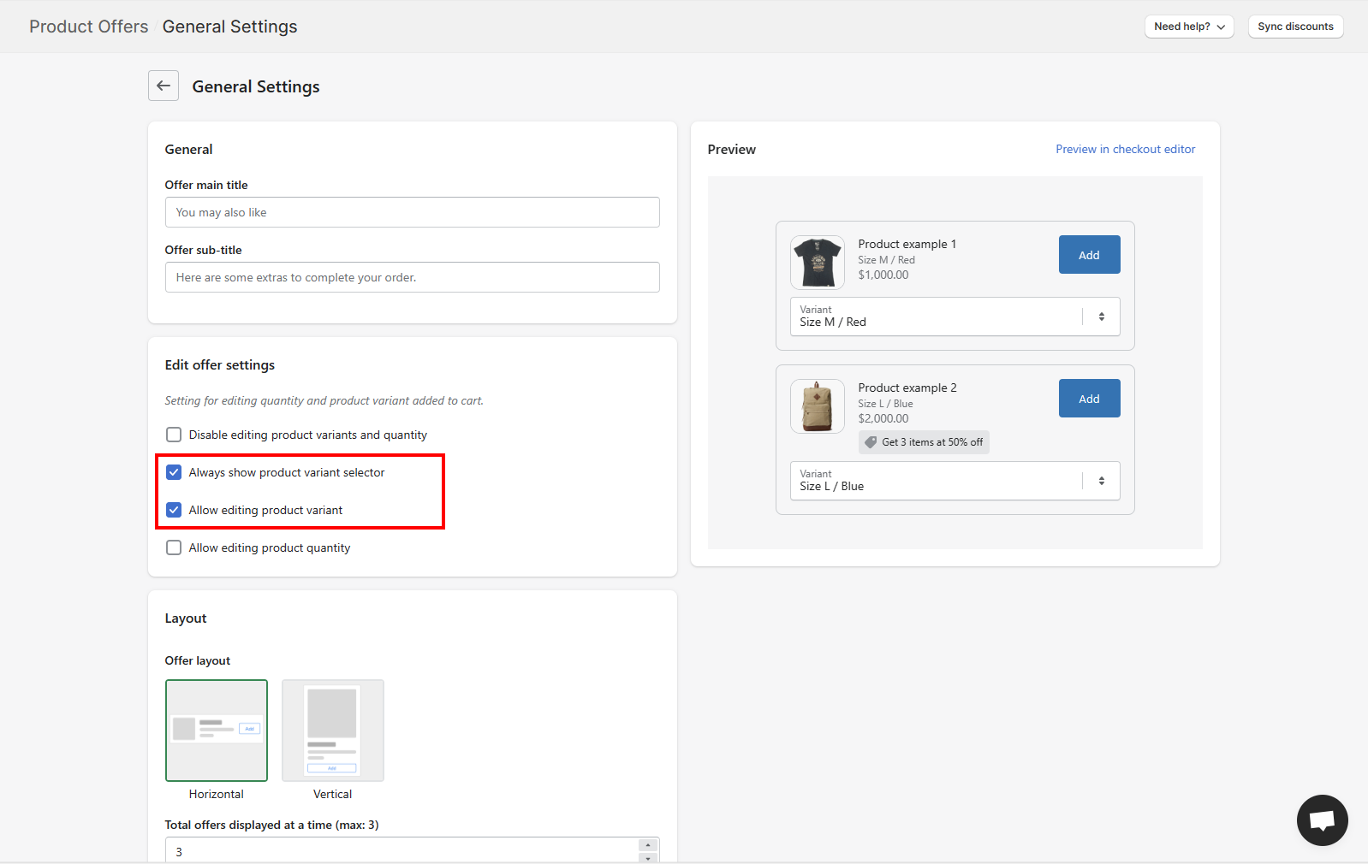Open Preview in checkout editor link
1368x864 pixels.
point(1125,149)
